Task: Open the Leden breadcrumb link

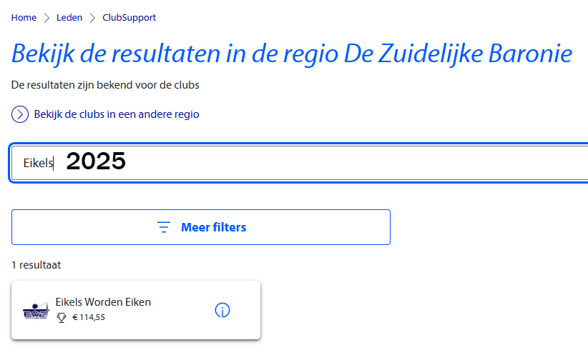Action: [x=69, y=18]
